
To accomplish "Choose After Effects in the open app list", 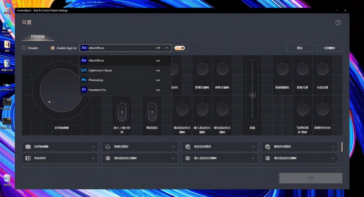I will coord(125,60).
